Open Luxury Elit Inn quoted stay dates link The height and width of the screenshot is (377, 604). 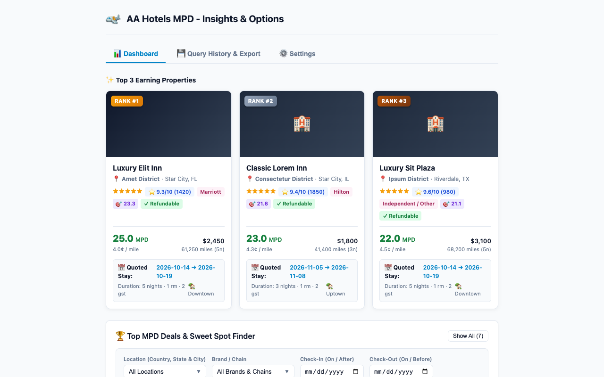tap(186, 271)
